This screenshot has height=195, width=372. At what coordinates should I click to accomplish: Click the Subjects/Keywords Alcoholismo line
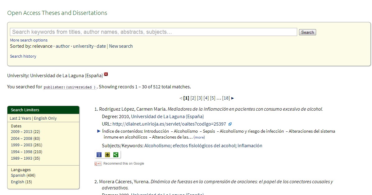point(182,146)
